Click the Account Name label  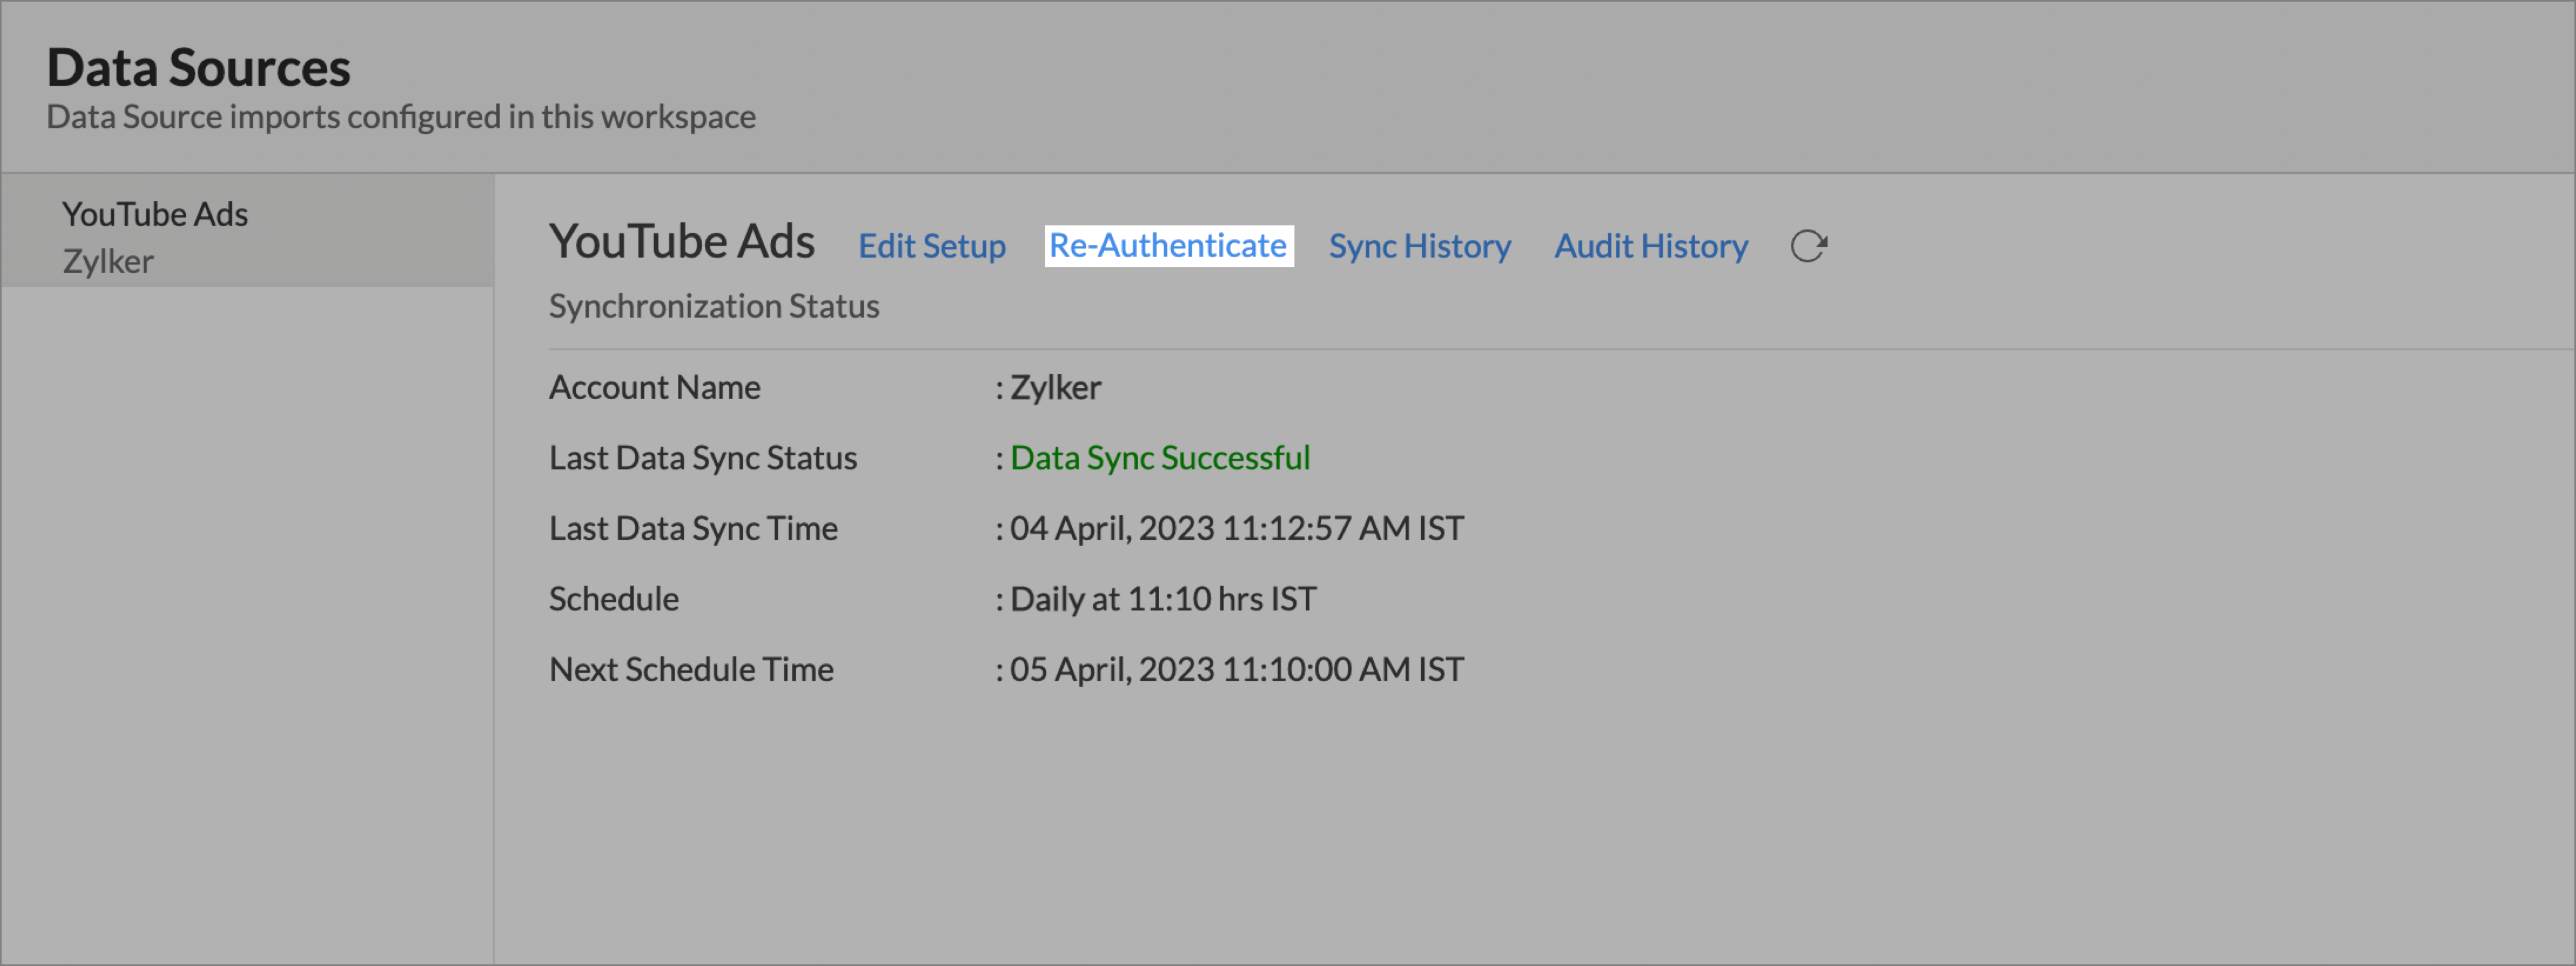(654, 387)
